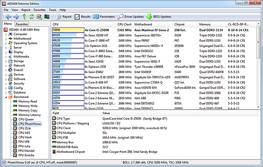Click the scrollbar down arrow in results
The height and width of the screenshot is (167, 263).
(258, 107)
